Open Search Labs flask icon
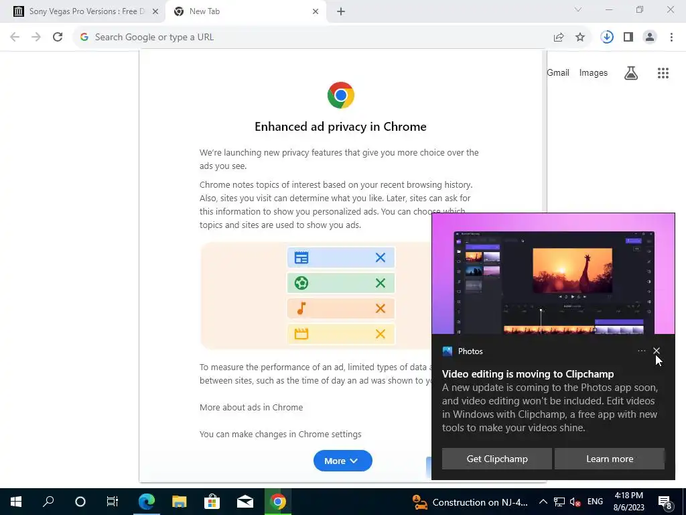 [631, 72]
